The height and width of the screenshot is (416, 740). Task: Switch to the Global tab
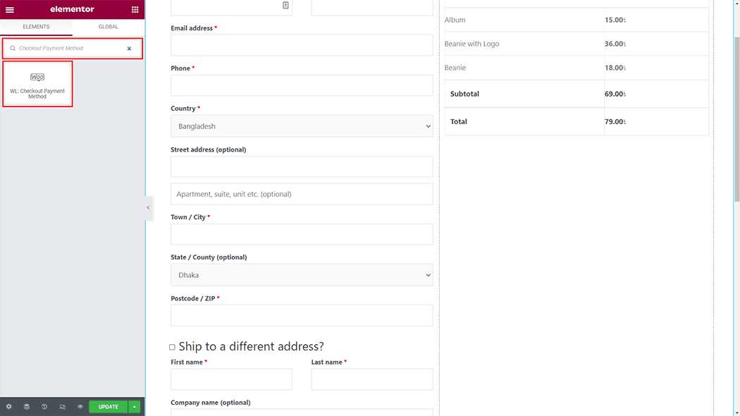tap(109, 27)
